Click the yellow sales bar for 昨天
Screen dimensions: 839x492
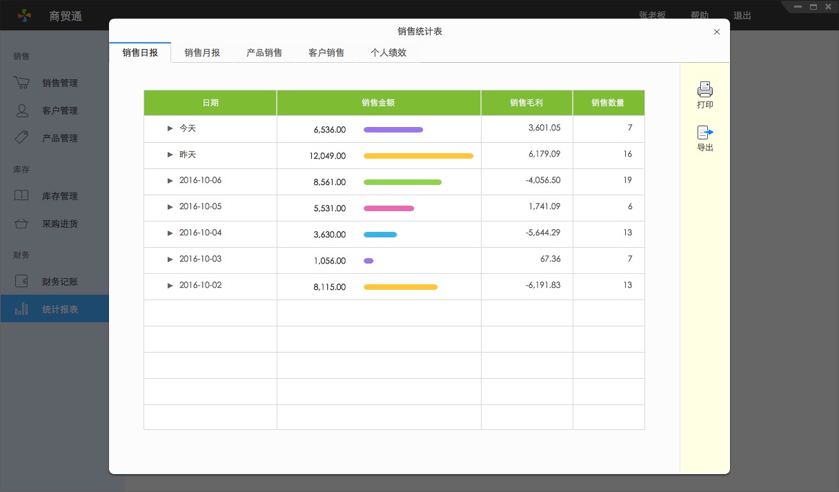[x=418, y=156]
